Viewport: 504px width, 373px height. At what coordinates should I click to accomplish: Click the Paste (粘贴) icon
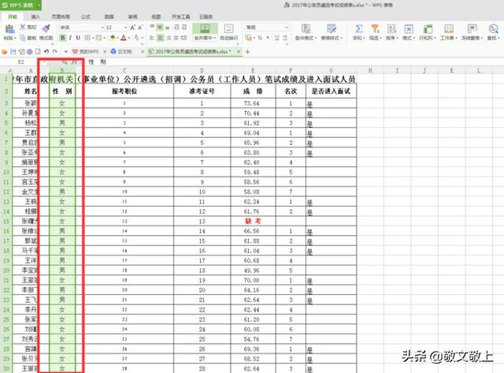tap(9, 28)
